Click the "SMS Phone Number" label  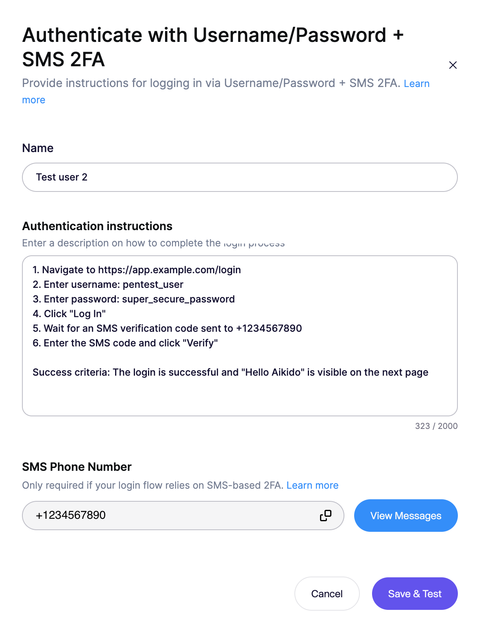tap(77, 467)
